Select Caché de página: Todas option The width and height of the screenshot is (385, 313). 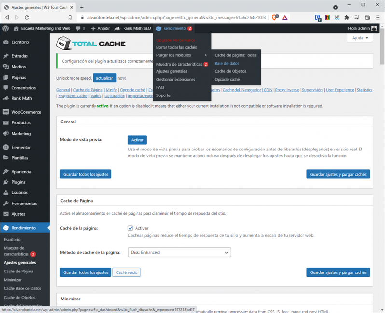click(x=236, y=55)
